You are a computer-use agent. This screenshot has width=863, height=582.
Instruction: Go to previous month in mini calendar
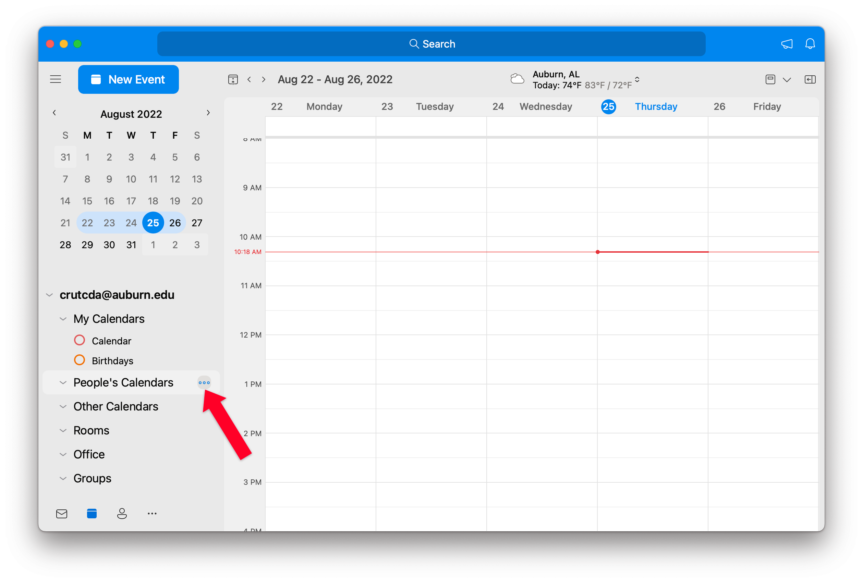point(54,113)
